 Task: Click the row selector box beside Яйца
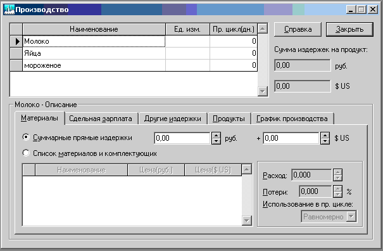click(x=16, y=53)
